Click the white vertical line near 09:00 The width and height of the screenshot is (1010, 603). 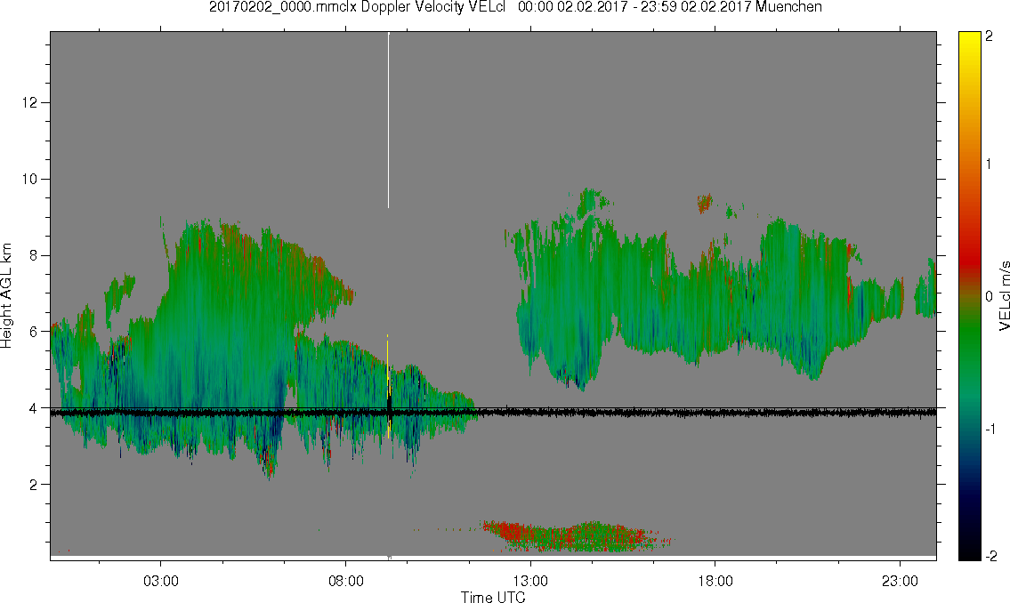coord(388,120)
